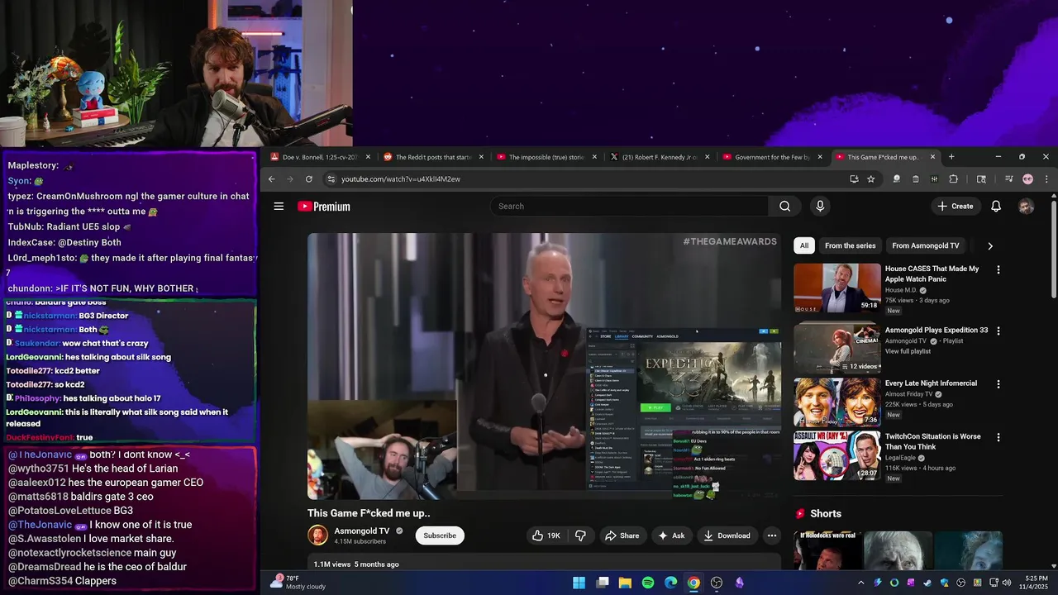Open YouTube notifications bell
This screenshot has height=595, width=1058.
(x=996, y=207)
